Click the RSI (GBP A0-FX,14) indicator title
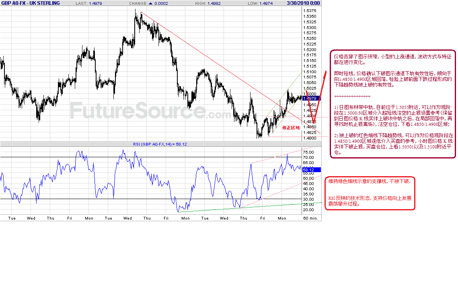Viewport: 458px width, 294px height. [160, 144]
